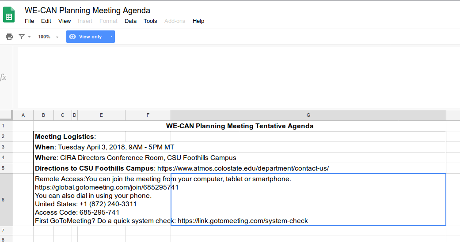Click the filter funnel icon

22,37
